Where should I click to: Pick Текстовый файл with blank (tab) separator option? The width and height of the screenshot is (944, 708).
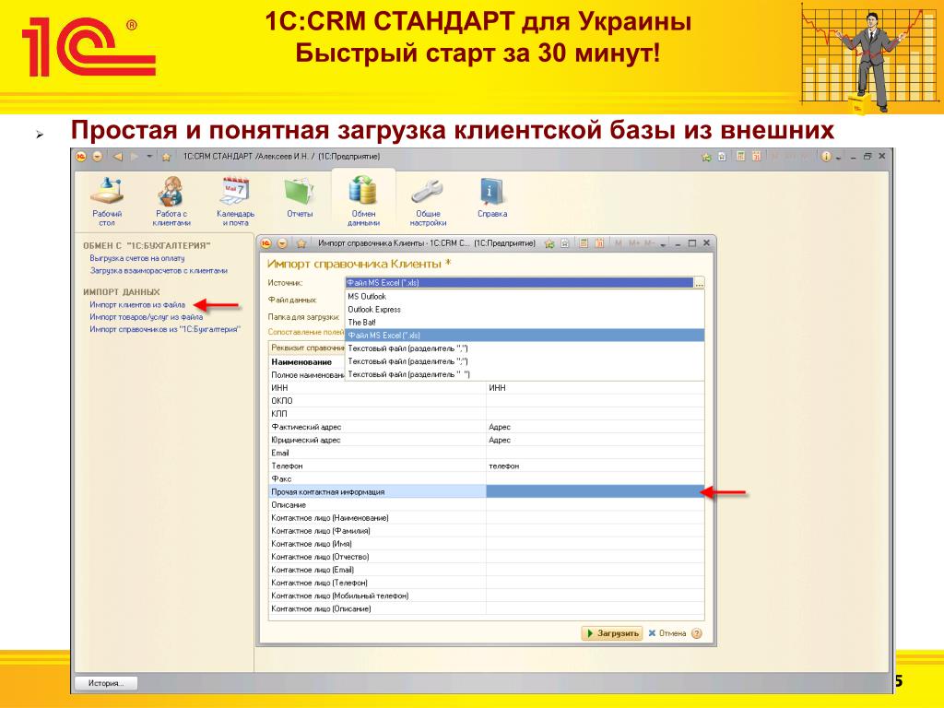[525, 374]
